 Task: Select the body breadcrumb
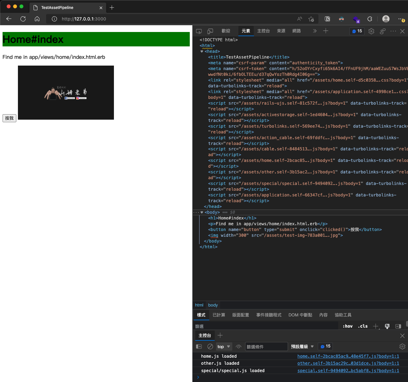click(213, 305)
